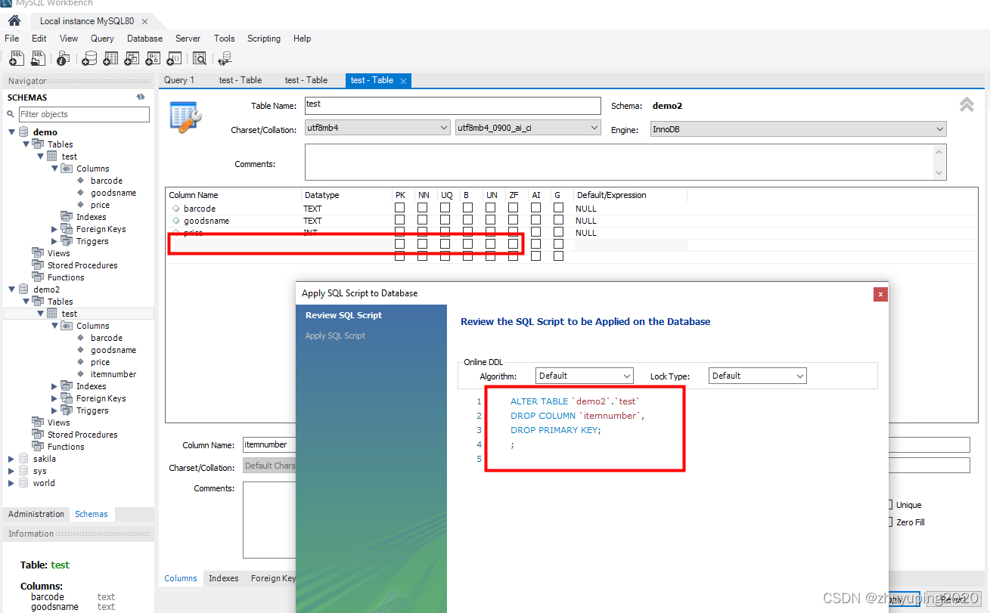Open the Database menu
Screen dimensions: 990x613
tap(144, 39)
